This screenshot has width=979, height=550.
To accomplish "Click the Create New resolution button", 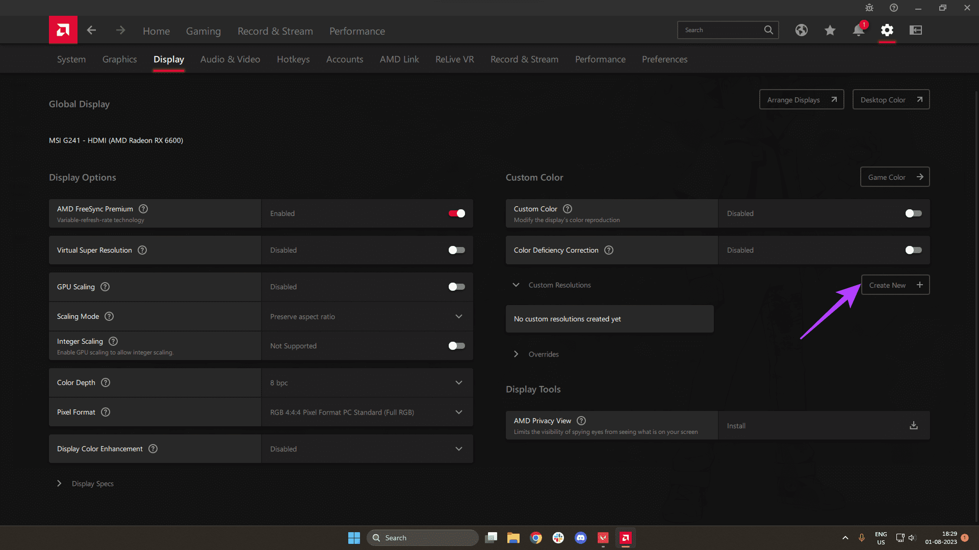I will point(895,285).
